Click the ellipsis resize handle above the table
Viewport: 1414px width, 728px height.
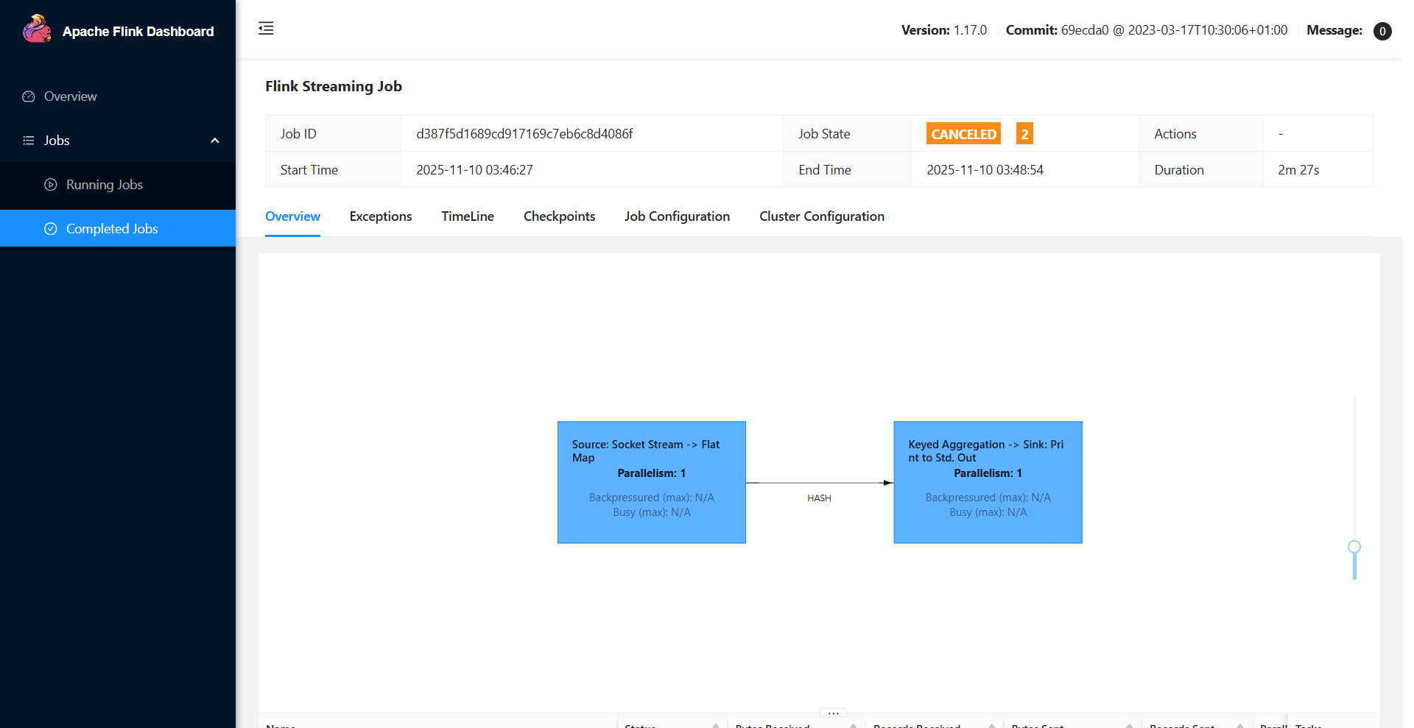(833, 713)
